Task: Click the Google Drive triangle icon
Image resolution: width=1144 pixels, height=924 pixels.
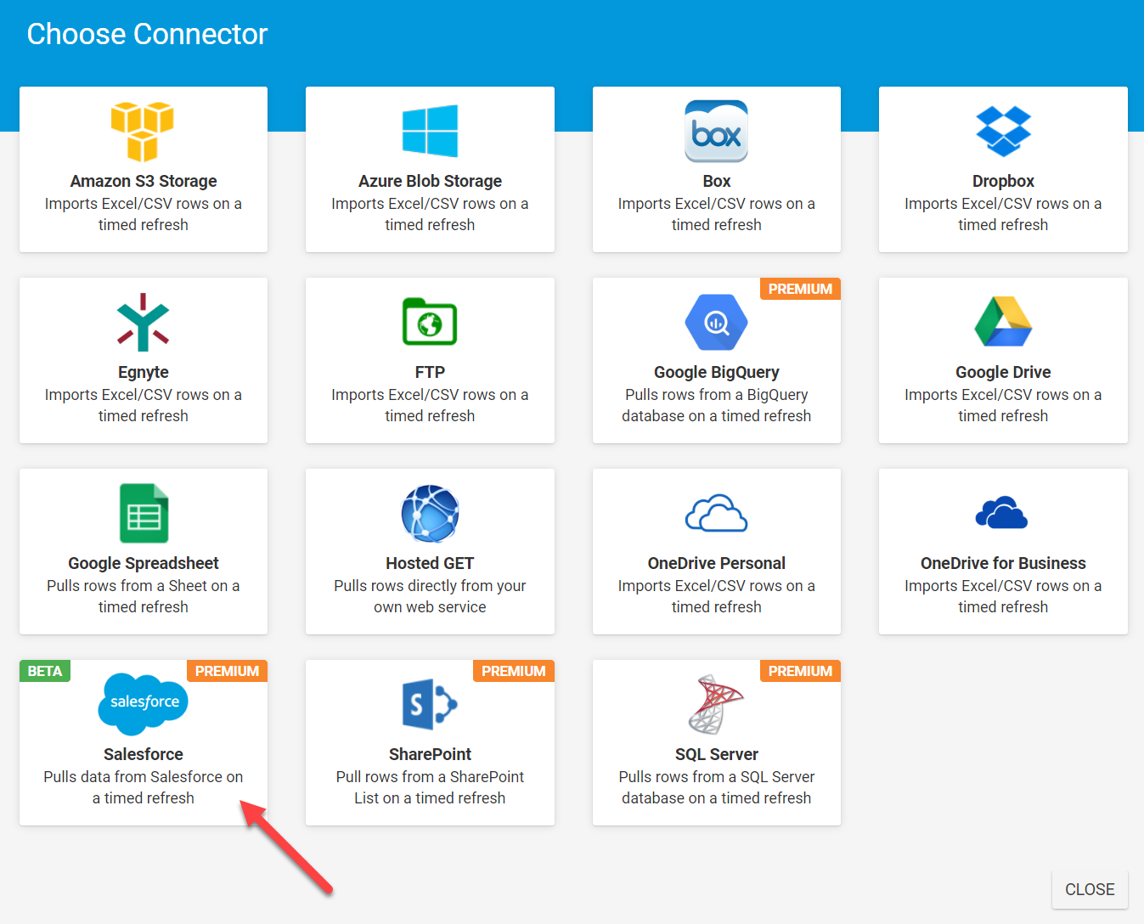Action: point(1003,322)
